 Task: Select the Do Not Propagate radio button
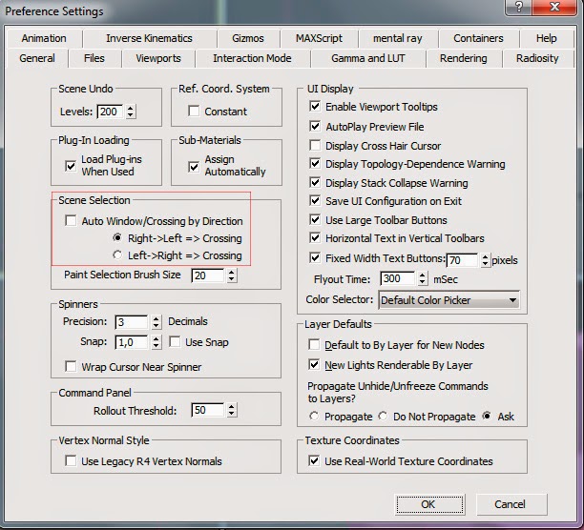383,416
